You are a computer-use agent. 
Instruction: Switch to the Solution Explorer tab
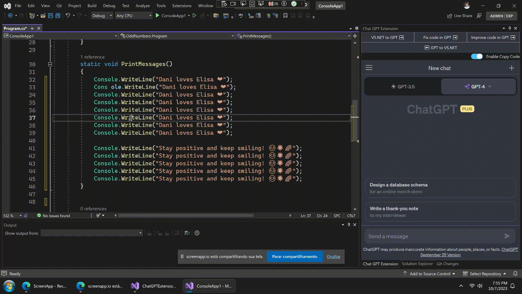pyautogui.click(x=417, y=264)
